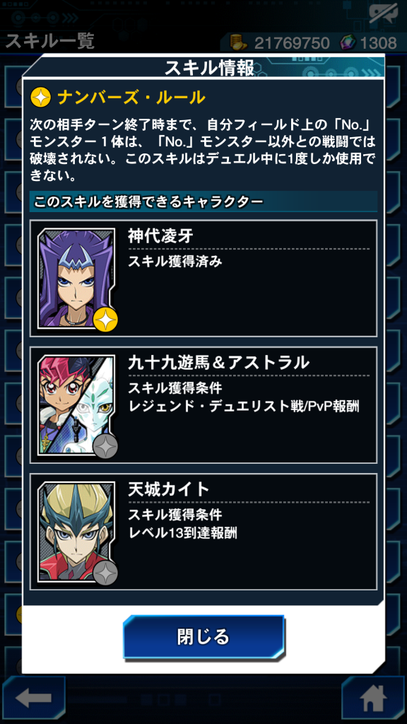Select the 神代凌牙 character portrait

(x=76, y=278)
